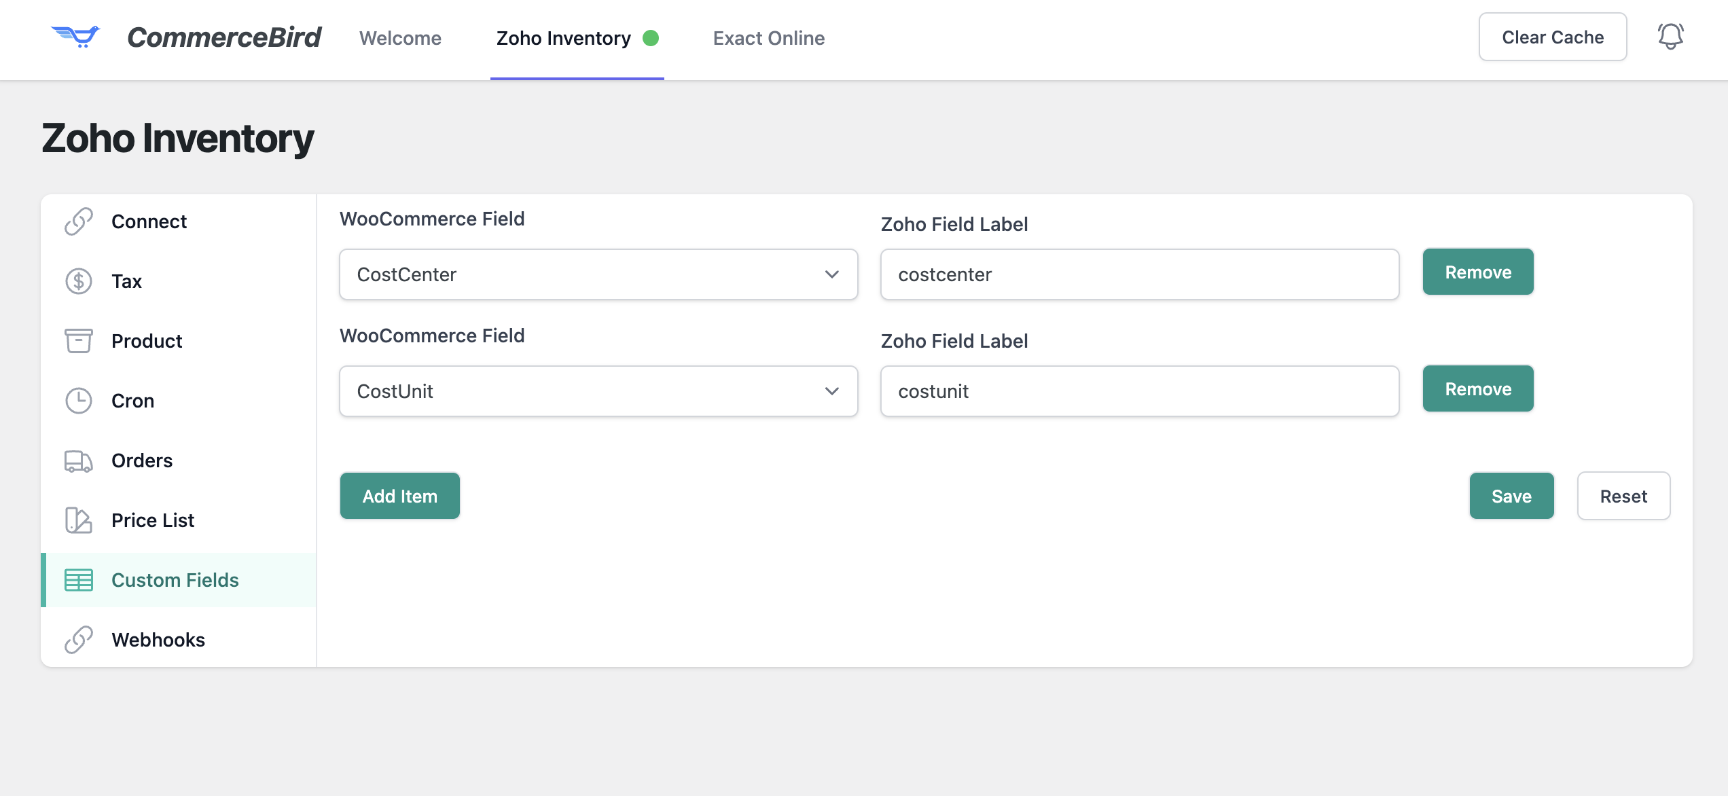Click the Price List swatch icon
This screenshot has width=1728, height=796.
79,520
